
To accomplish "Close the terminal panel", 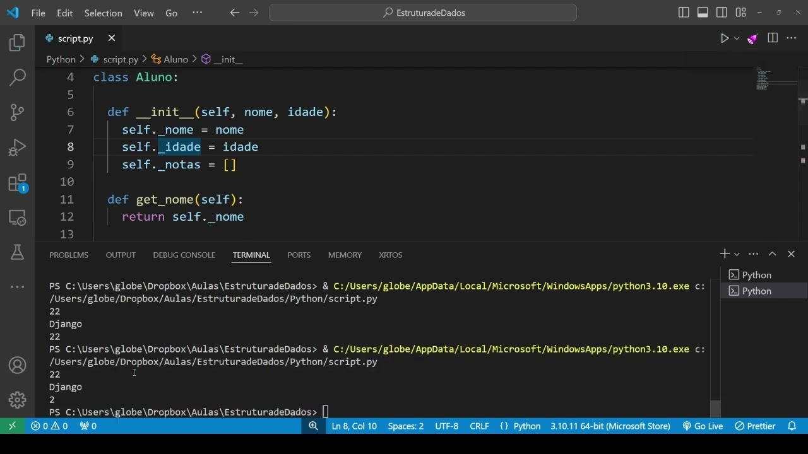I will 791,253.
